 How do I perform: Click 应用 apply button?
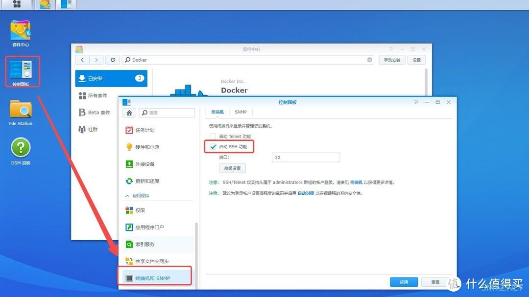point(404,282)
